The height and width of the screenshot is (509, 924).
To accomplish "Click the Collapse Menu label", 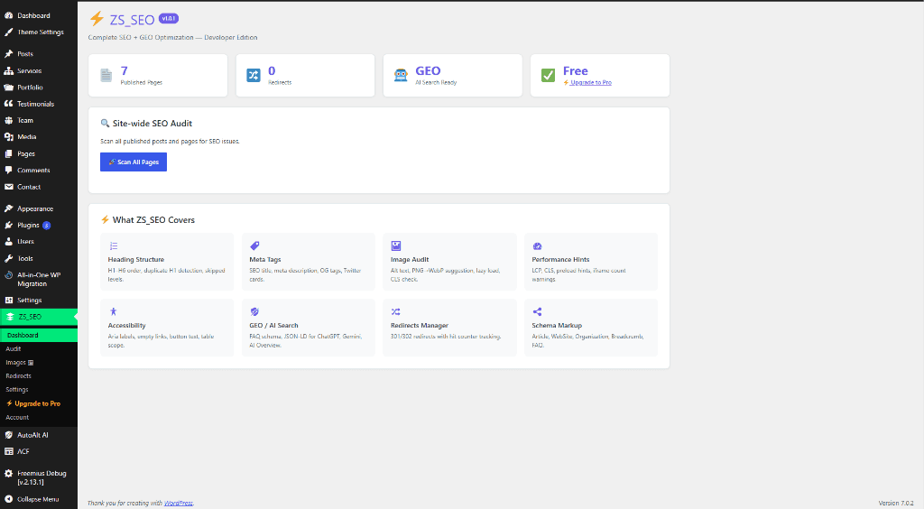I will pyautogui.click(x=38, y=499).
